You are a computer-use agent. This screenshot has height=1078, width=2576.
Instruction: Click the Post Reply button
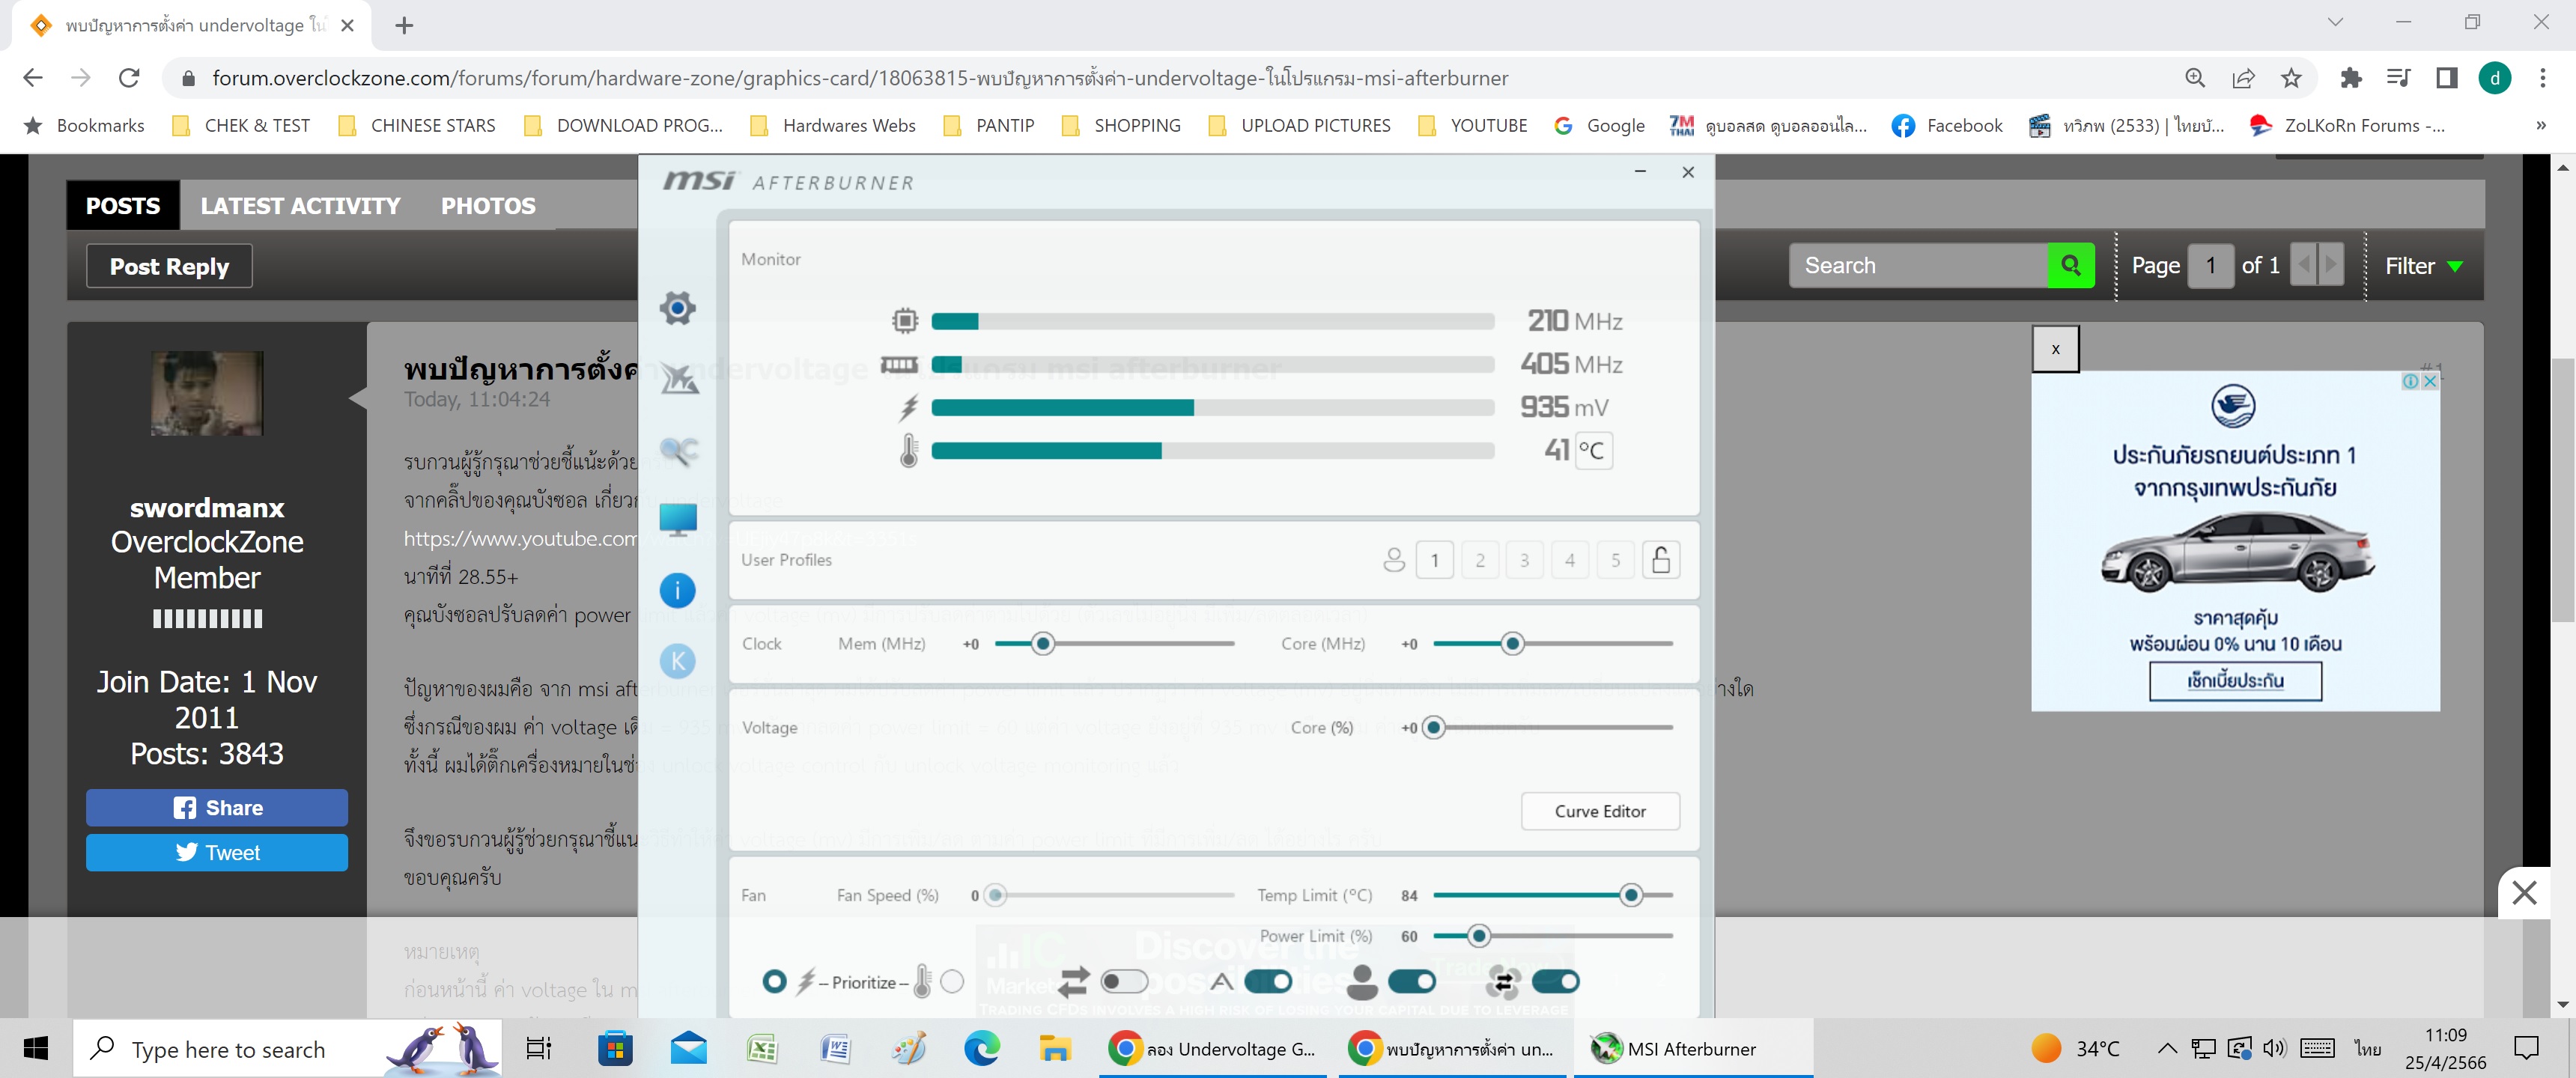[x=169, y=266]
